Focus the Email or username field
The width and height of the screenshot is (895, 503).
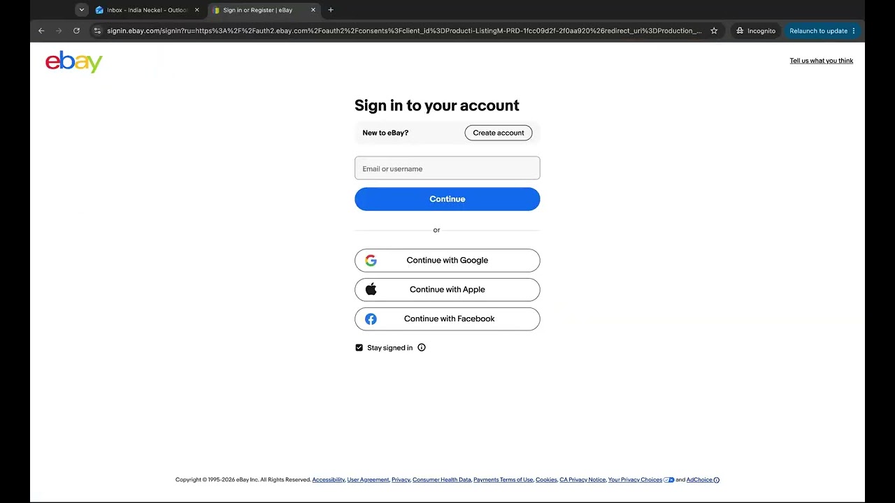(x=447, y=168)
